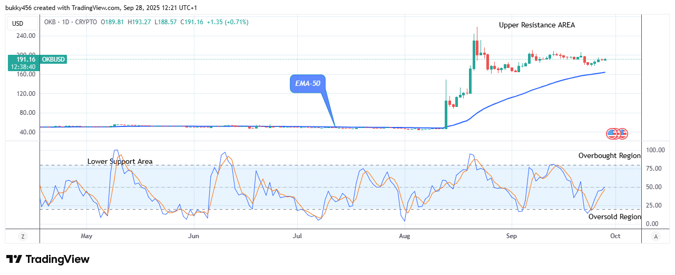Screen dimensions: 675x275
Task: Click the closing price change +1.35 (+0.71%)
Action: pyautogui.click(x=229, y=22)
